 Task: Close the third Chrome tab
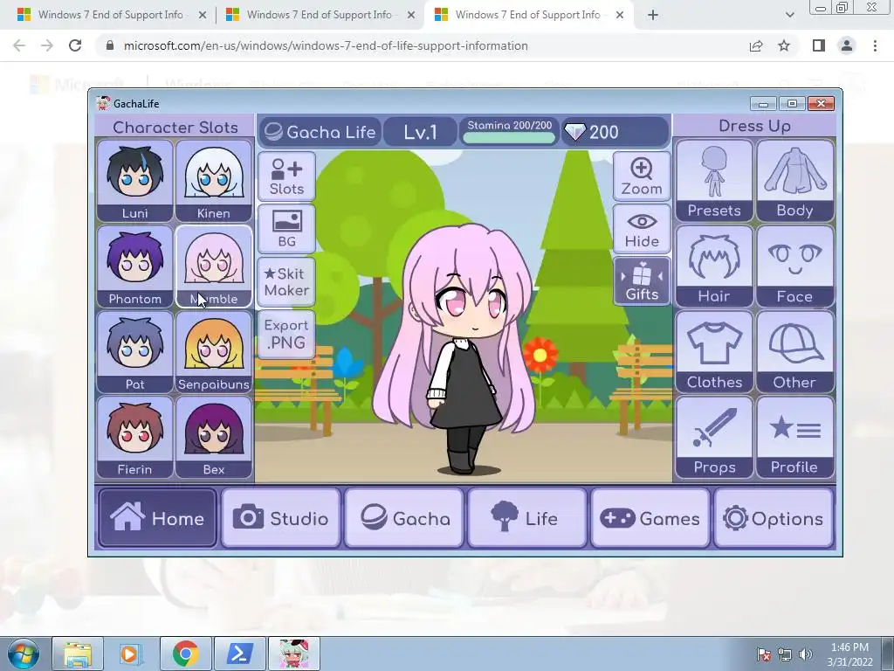(x=620, y=16)
